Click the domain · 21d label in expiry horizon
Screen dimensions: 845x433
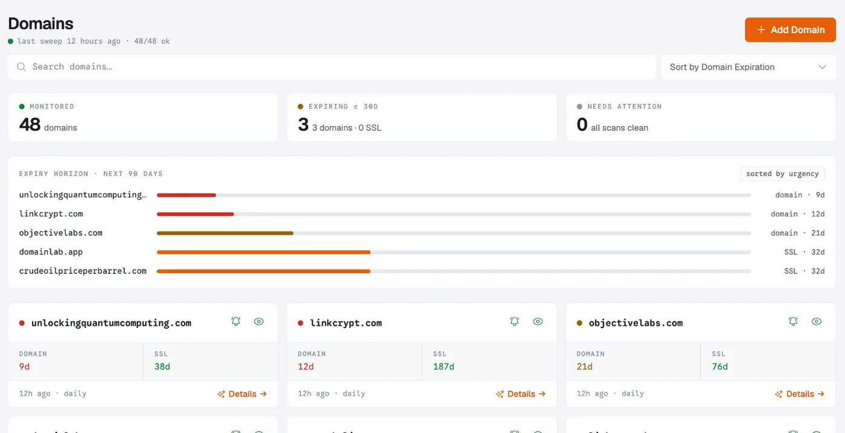[797, 233]
